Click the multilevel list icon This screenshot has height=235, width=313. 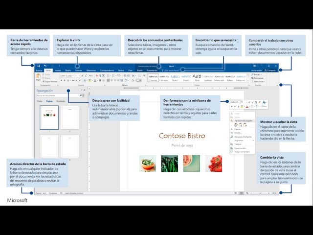tap(119, 76)
